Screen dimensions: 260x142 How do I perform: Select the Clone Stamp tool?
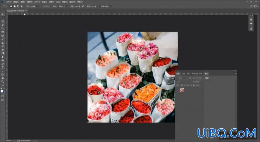[x=3, y=43]
